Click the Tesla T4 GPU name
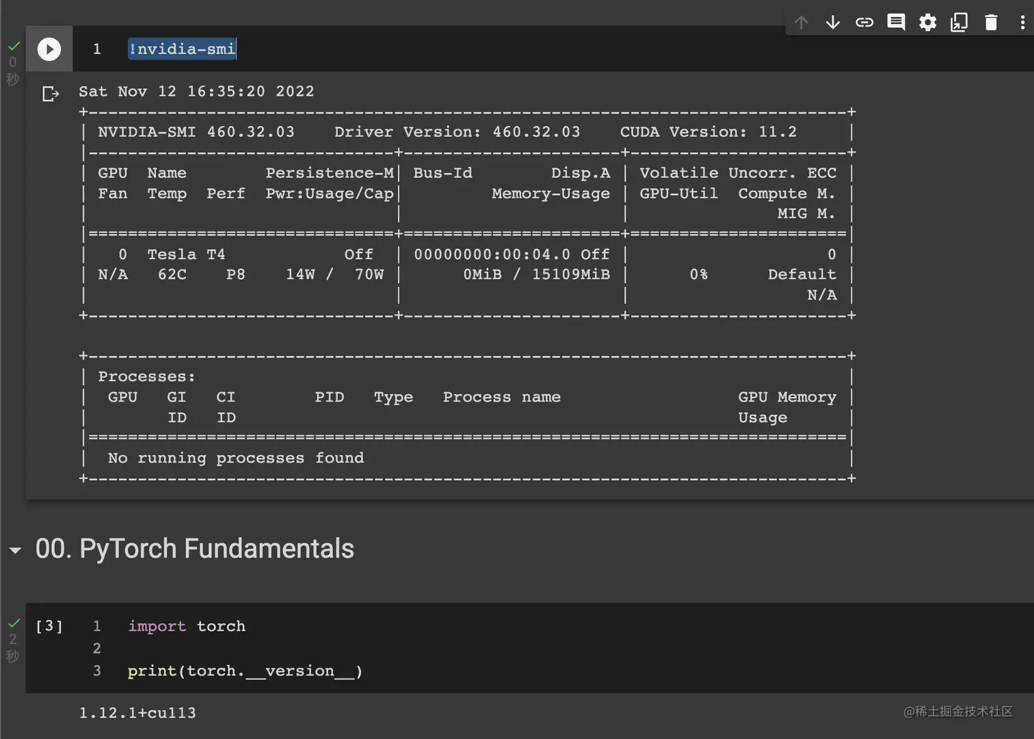Image resolution: width=1034 pixels, height=739 pixels. [x=186, y=255]
